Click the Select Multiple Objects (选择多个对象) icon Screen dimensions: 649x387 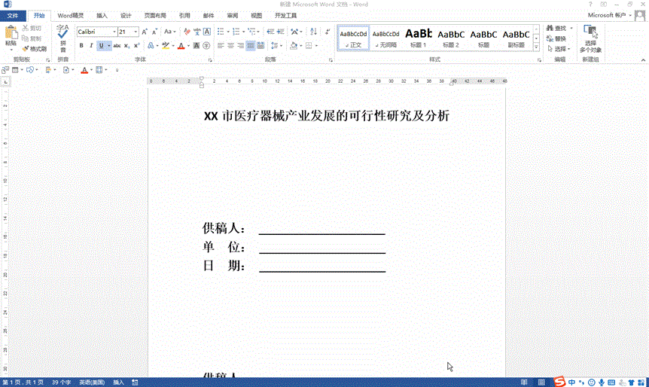click(x=590, y=38)
